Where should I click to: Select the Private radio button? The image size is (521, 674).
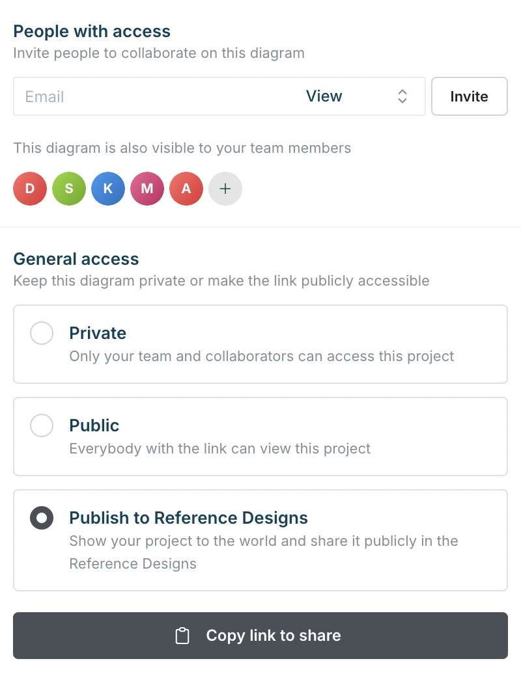point(42,334)
